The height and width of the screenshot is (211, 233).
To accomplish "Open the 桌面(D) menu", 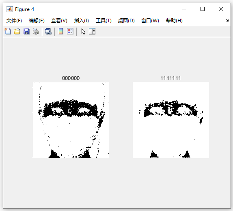I will 126,21.
